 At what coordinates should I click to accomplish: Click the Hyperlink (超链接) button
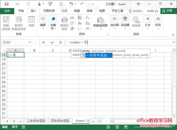tap(136, 21)
